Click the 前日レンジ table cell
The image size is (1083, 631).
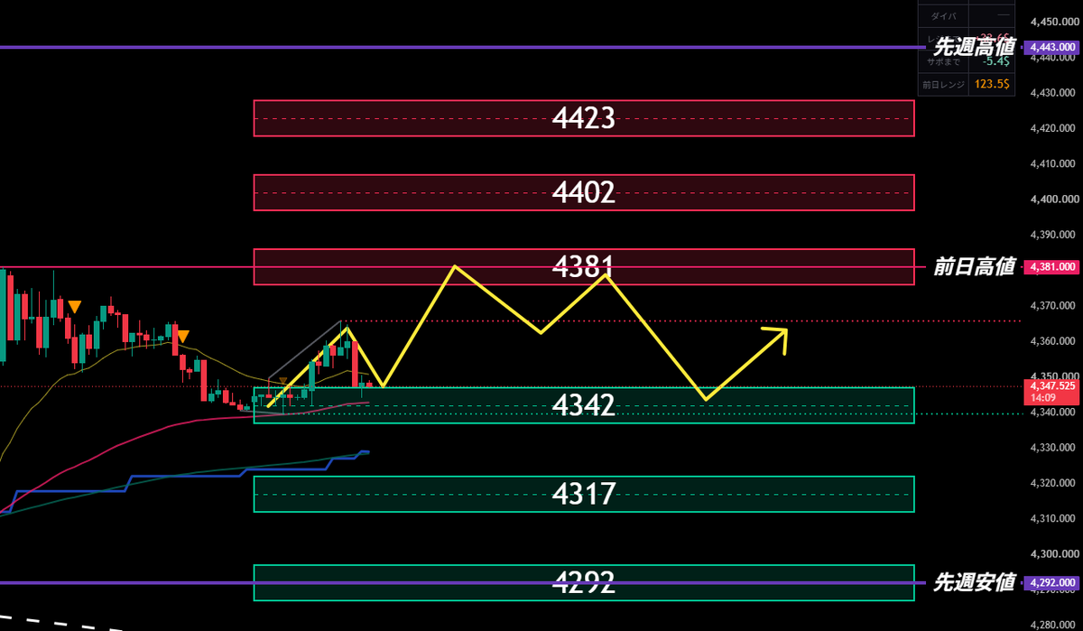click(942, 85)
